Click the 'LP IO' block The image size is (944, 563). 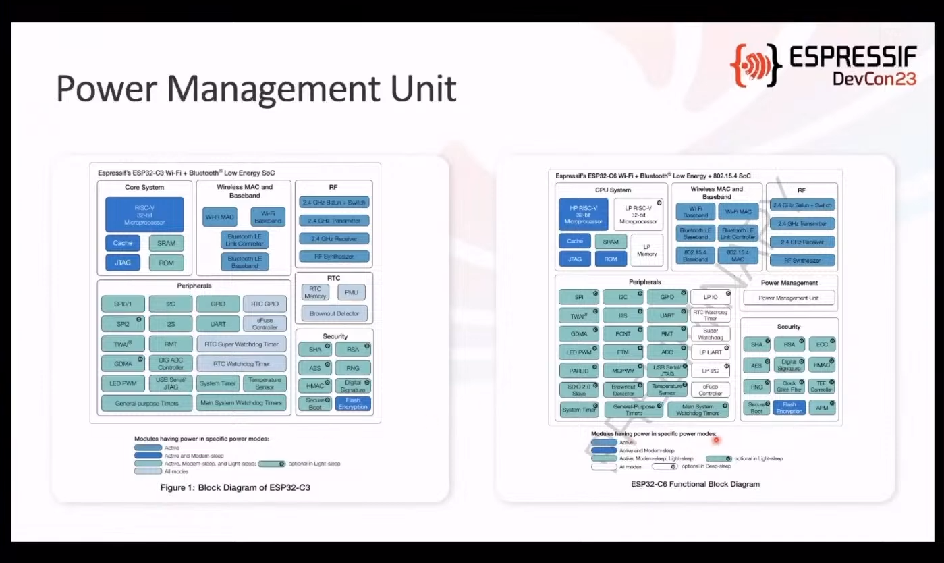pyautogui.click(x=711, y=297)
